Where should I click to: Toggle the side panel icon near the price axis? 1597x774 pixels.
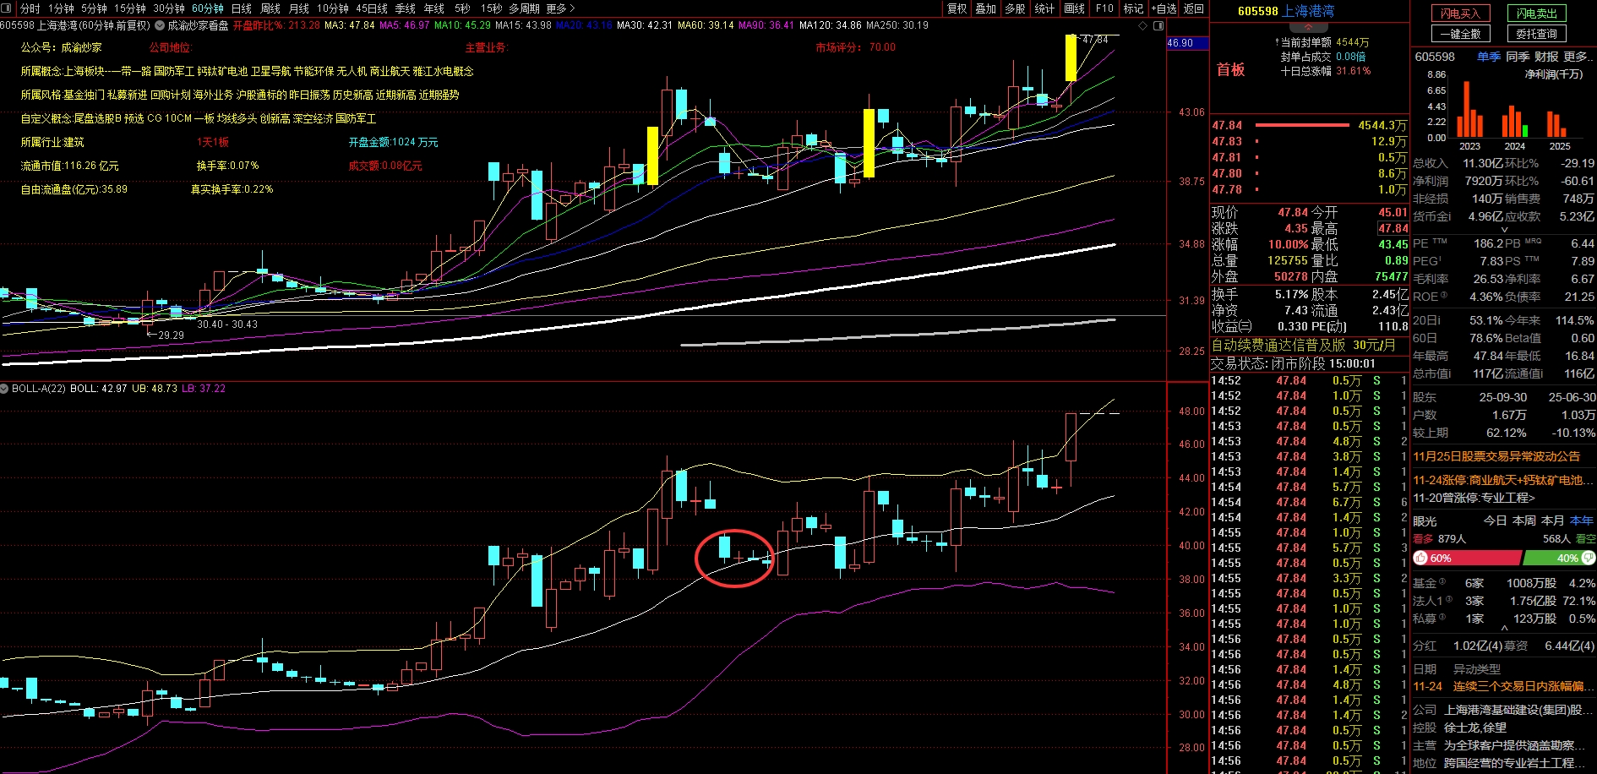click(x=1158, y=25)
